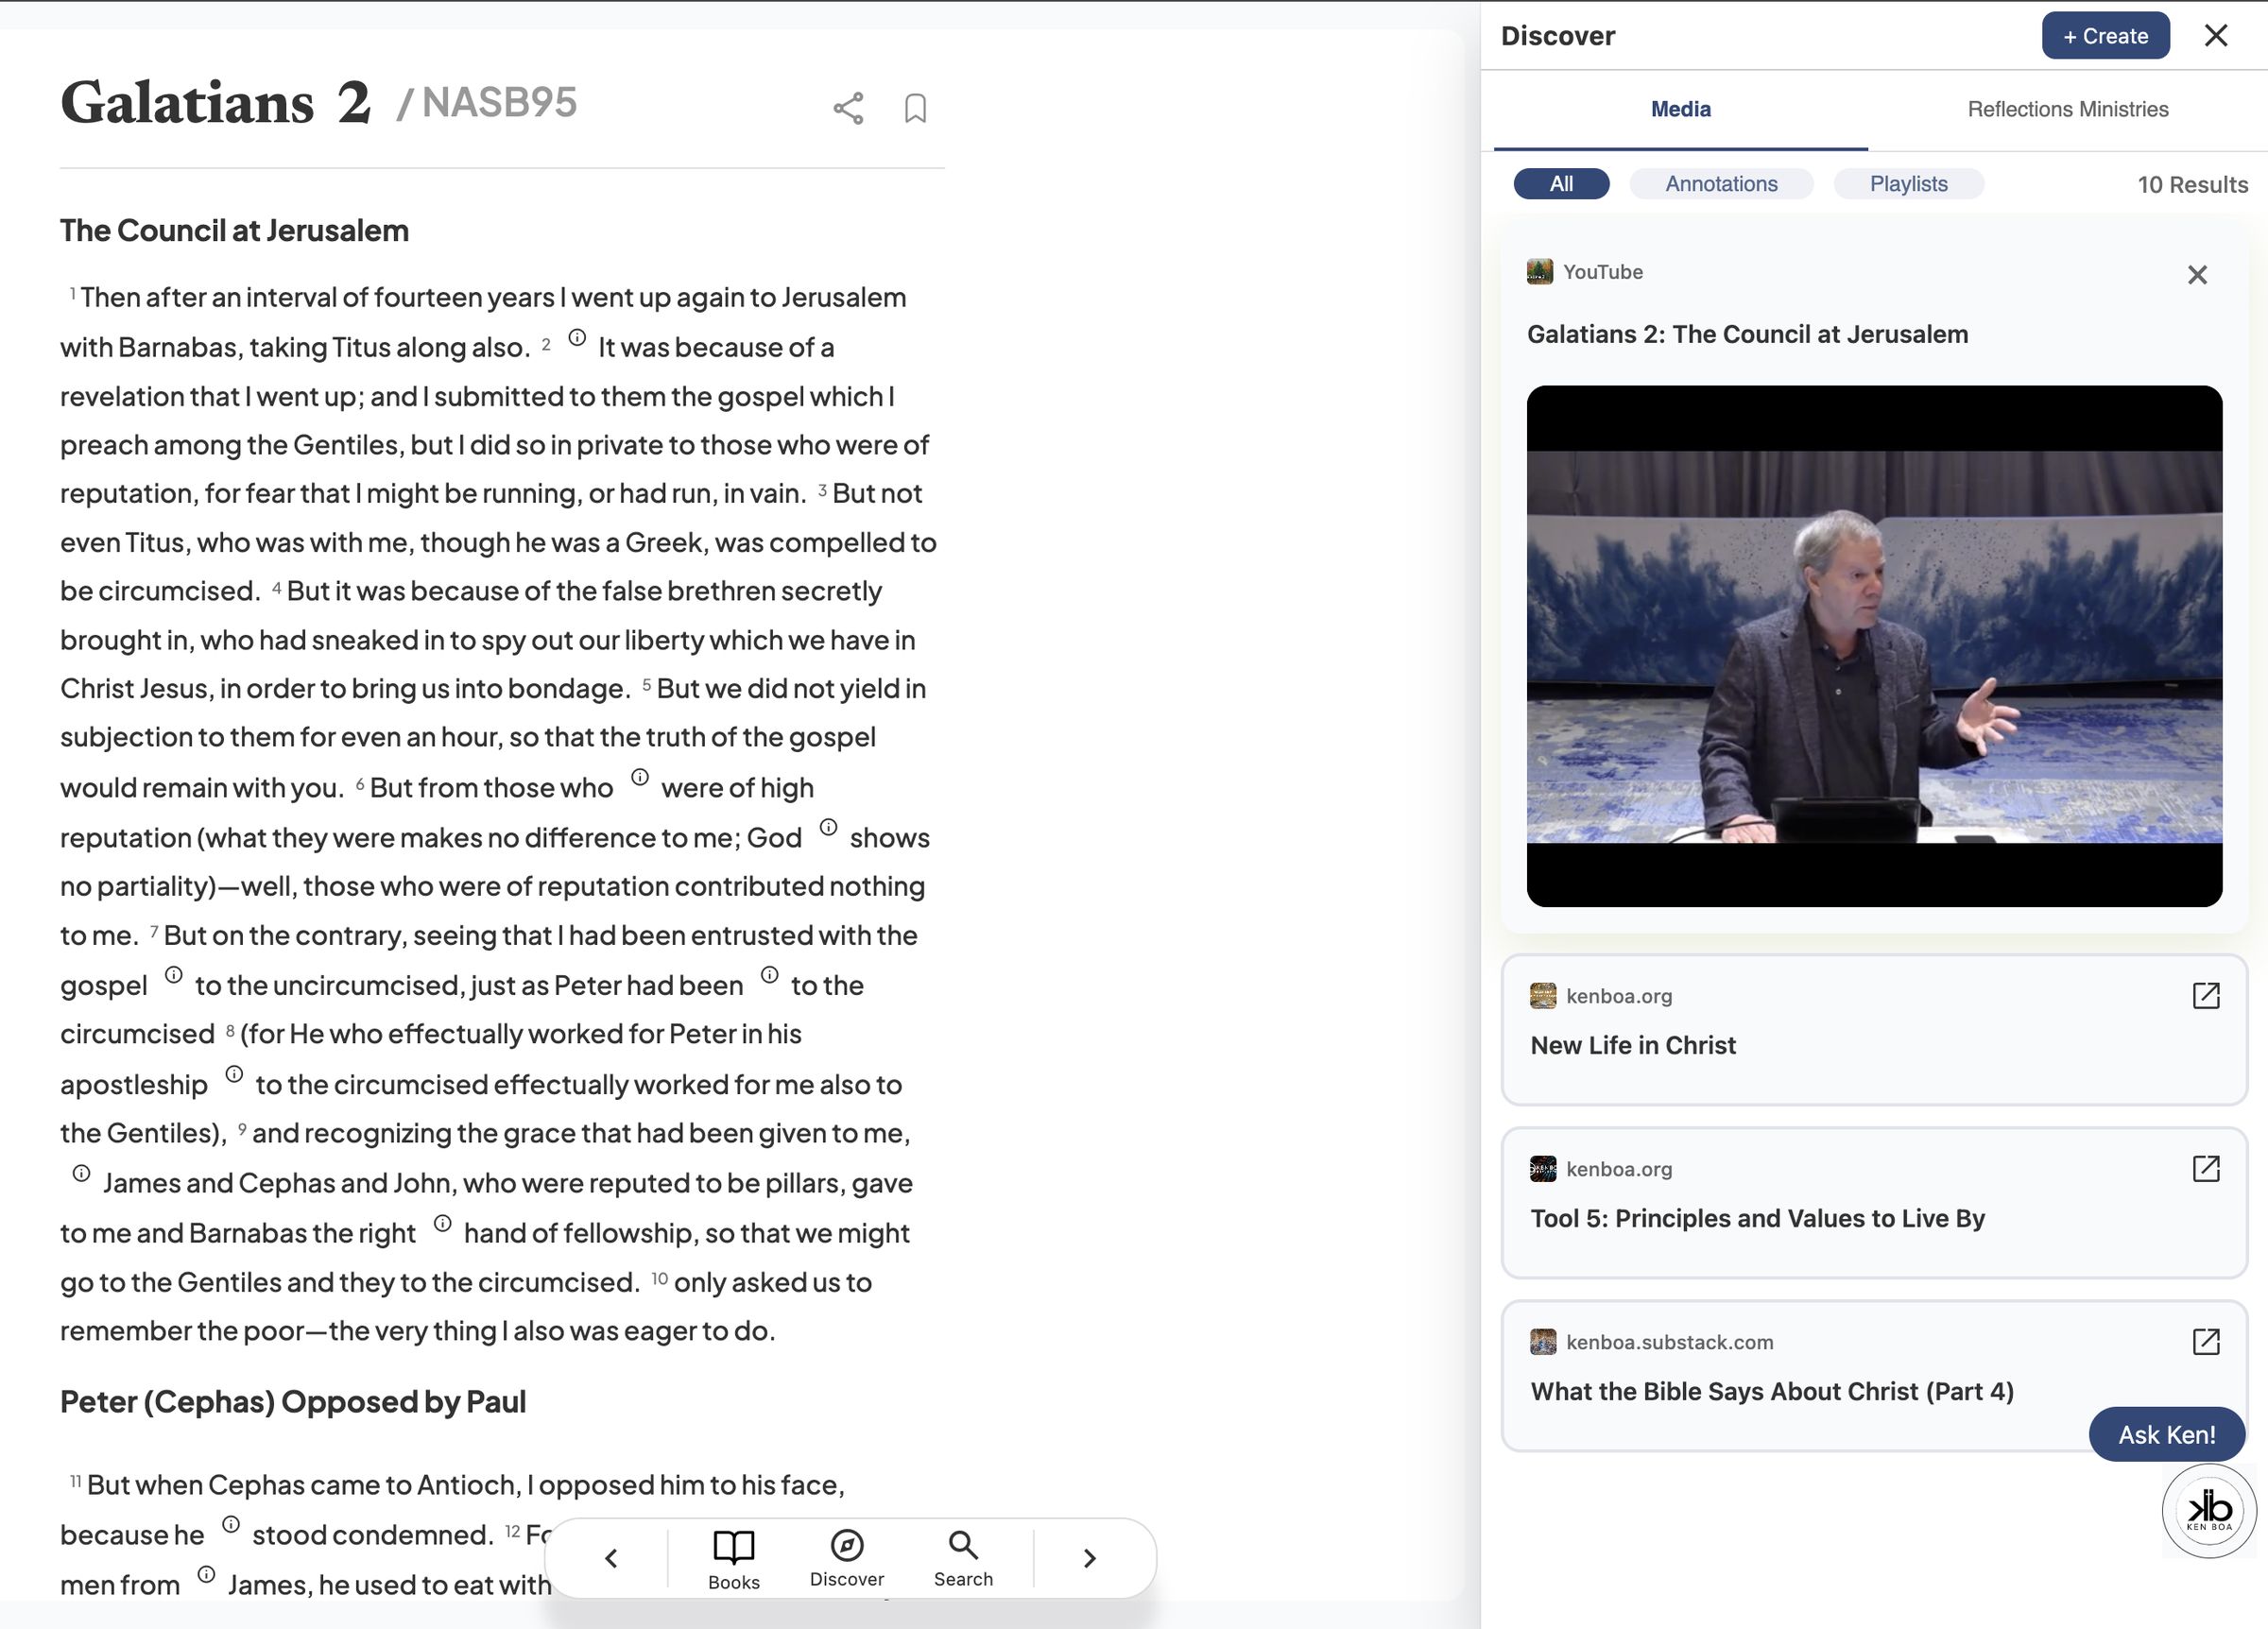The width and height of the screenshot is (2268, 1629).
Task: Click 'Peter (Cephas) Opposed by Paul' heading
Action: point(293,1402)
